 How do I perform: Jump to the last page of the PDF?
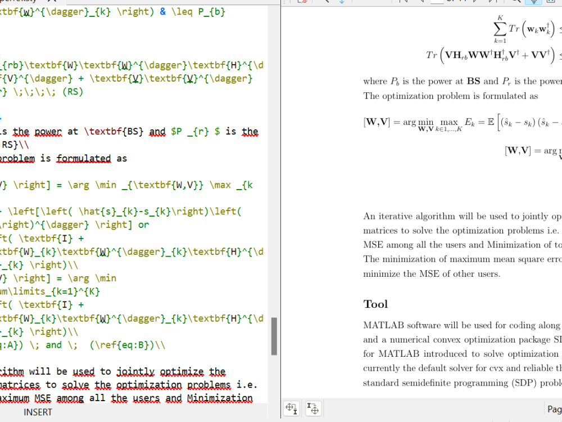pos(492,3)
